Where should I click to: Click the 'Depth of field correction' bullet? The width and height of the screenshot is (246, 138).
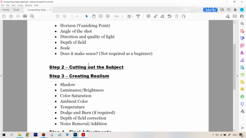[x=83, y=118]
